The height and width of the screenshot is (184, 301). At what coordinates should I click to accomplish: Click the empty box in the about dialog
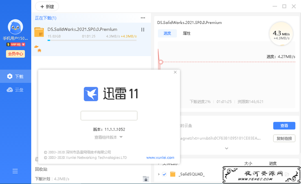click(x=109, y=116)
